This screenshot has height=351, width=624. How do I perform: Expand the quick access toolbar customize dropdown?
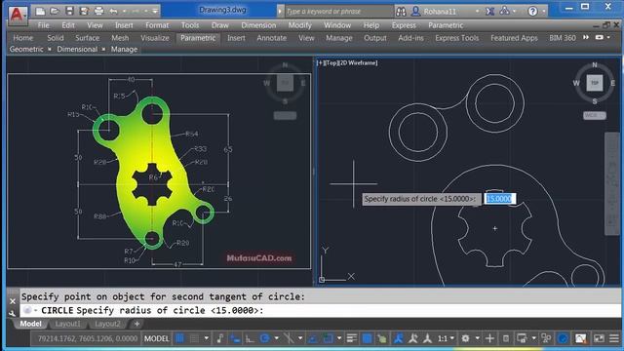155,11
